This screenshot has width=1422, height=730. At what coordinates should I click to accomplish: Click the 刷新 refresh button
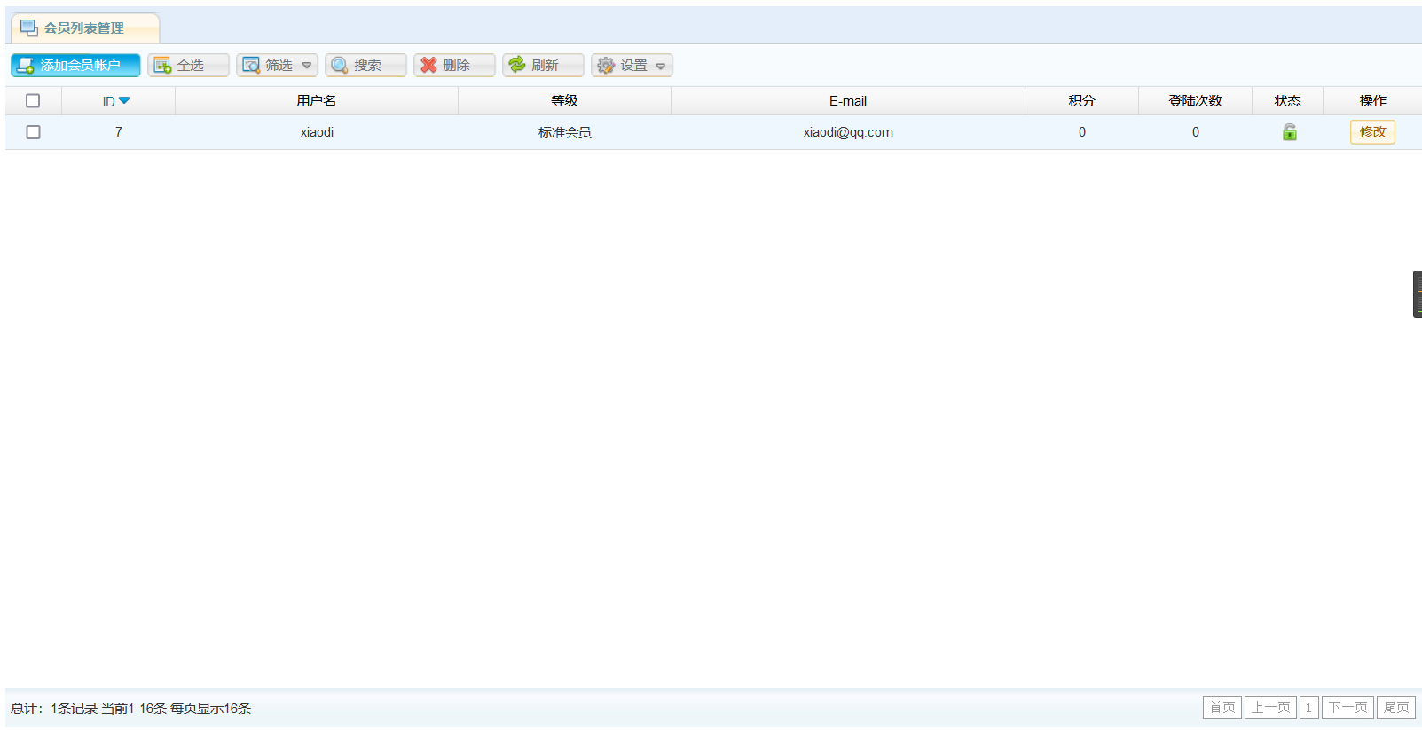[x=543, y=66]
